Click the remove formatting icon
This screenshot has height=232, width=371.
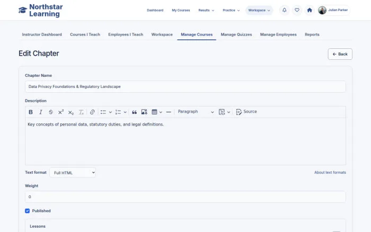[81, 112]
